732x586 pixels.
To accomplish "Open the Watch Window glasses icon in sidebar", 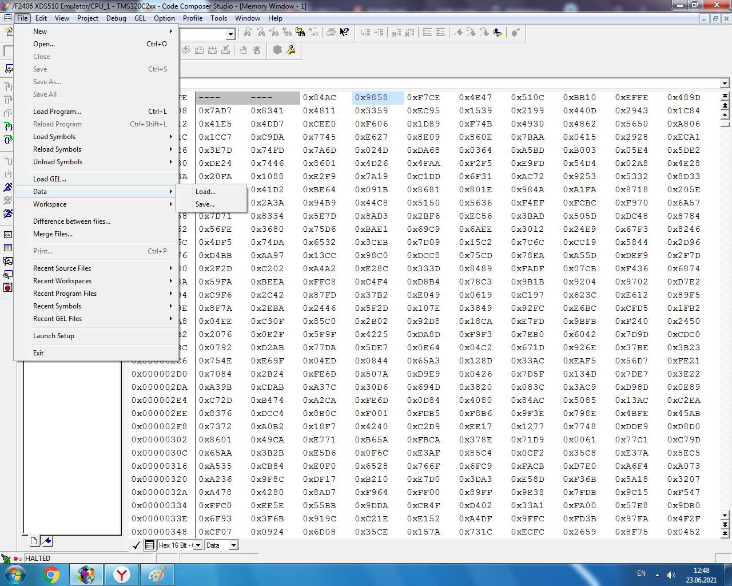I will [8, 68].
